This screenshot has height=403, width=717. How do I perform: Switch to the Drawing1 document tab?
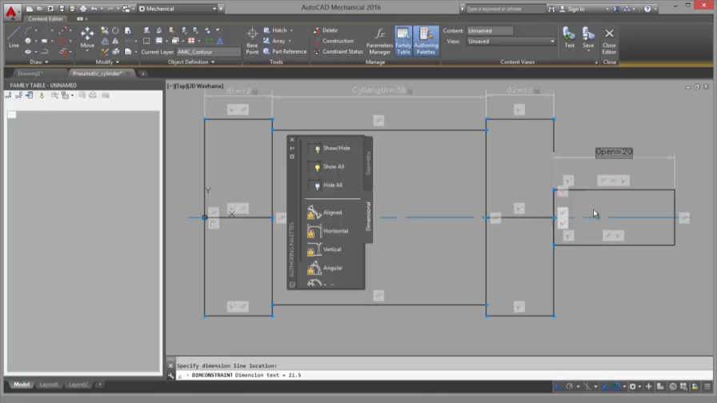point(30,74)
